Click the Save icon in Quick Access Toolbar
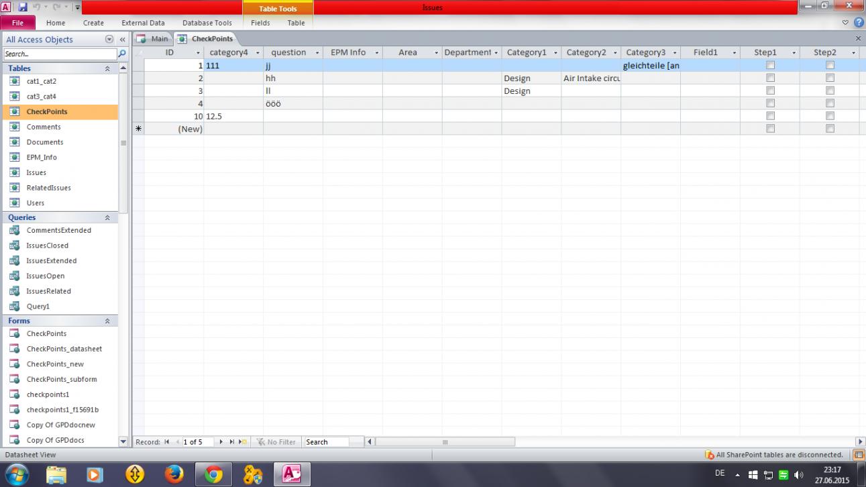866x487 pixels. coord(23,7)
